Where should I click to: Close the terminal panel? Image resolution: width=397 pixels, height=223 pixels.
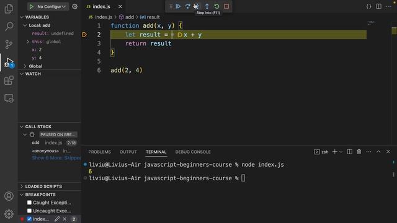click(x=388, y=152)
